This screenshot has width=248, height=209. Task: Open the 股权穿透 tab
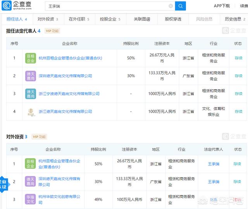(x=173, y=19)
